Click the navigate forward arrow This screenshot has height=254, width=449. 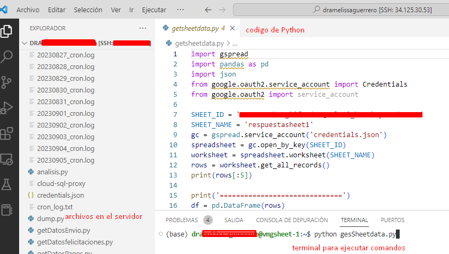coord(223,10)
